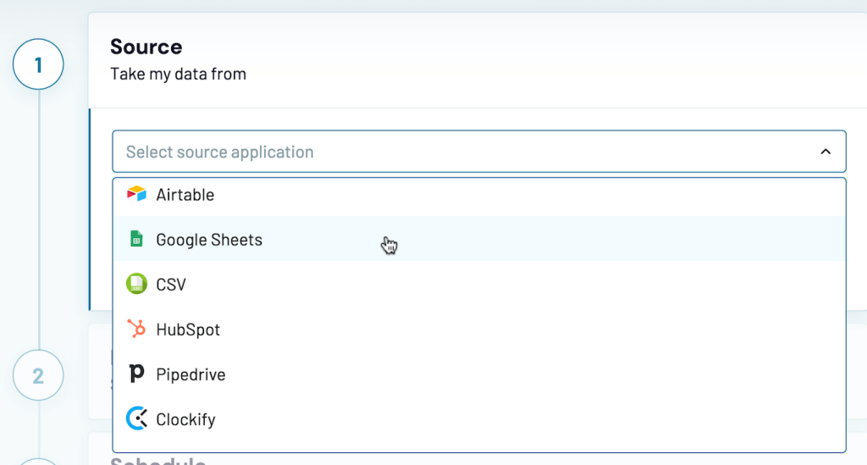
Task: Click the Select source application field
Action: 479,152
